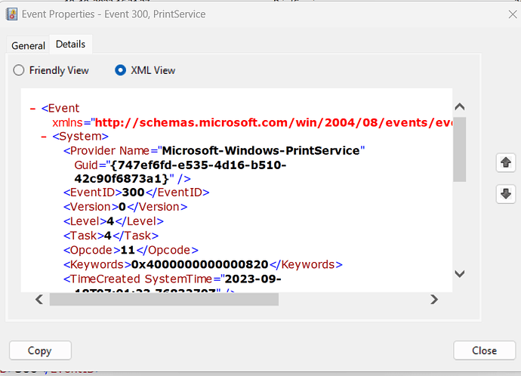Select the XML View radio button
The image size is (521, 376).
coord(120,70)
